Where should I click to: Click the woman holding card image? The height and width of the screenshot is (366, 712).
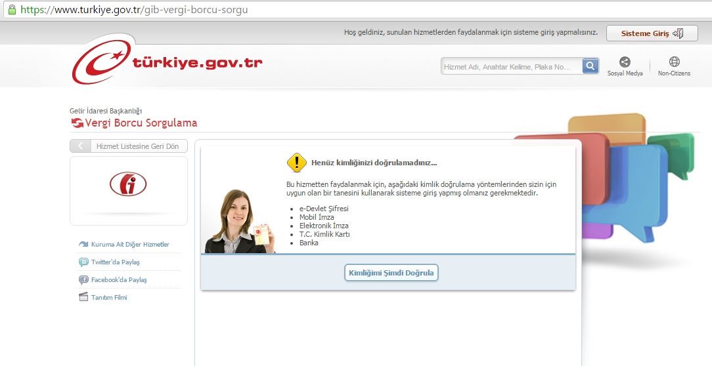[240, 221]
